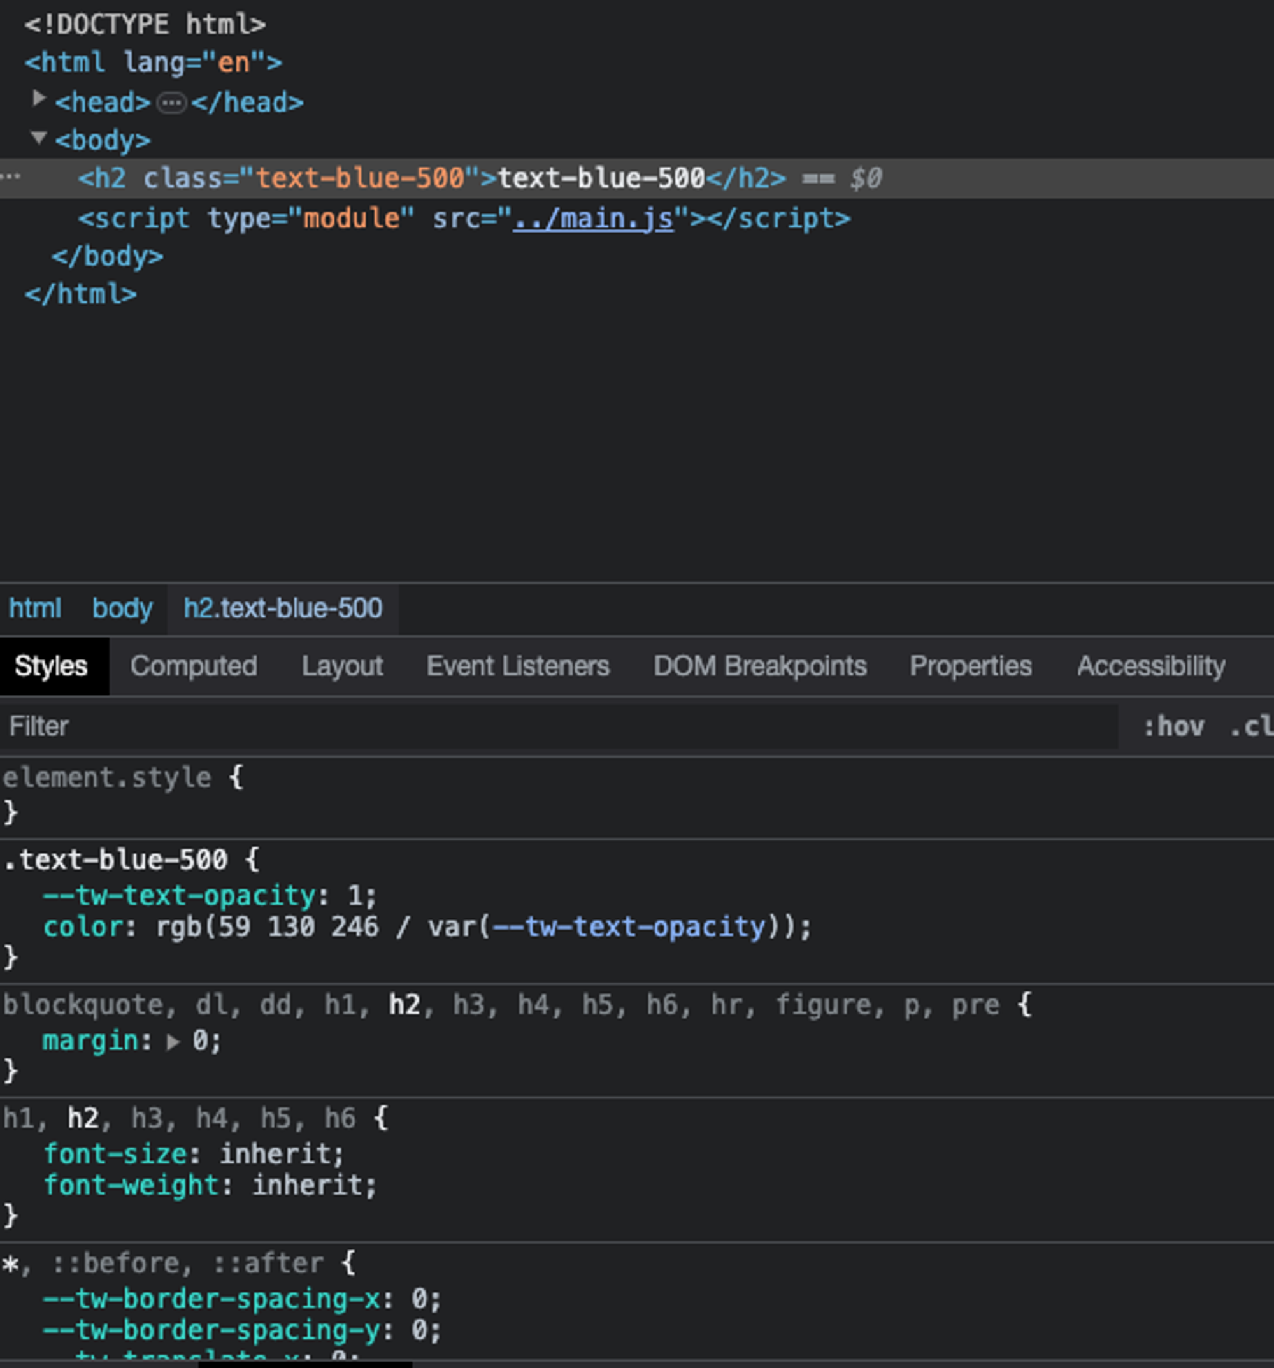Click the three-dot actions icon beside h2 row

pos(11,178)
